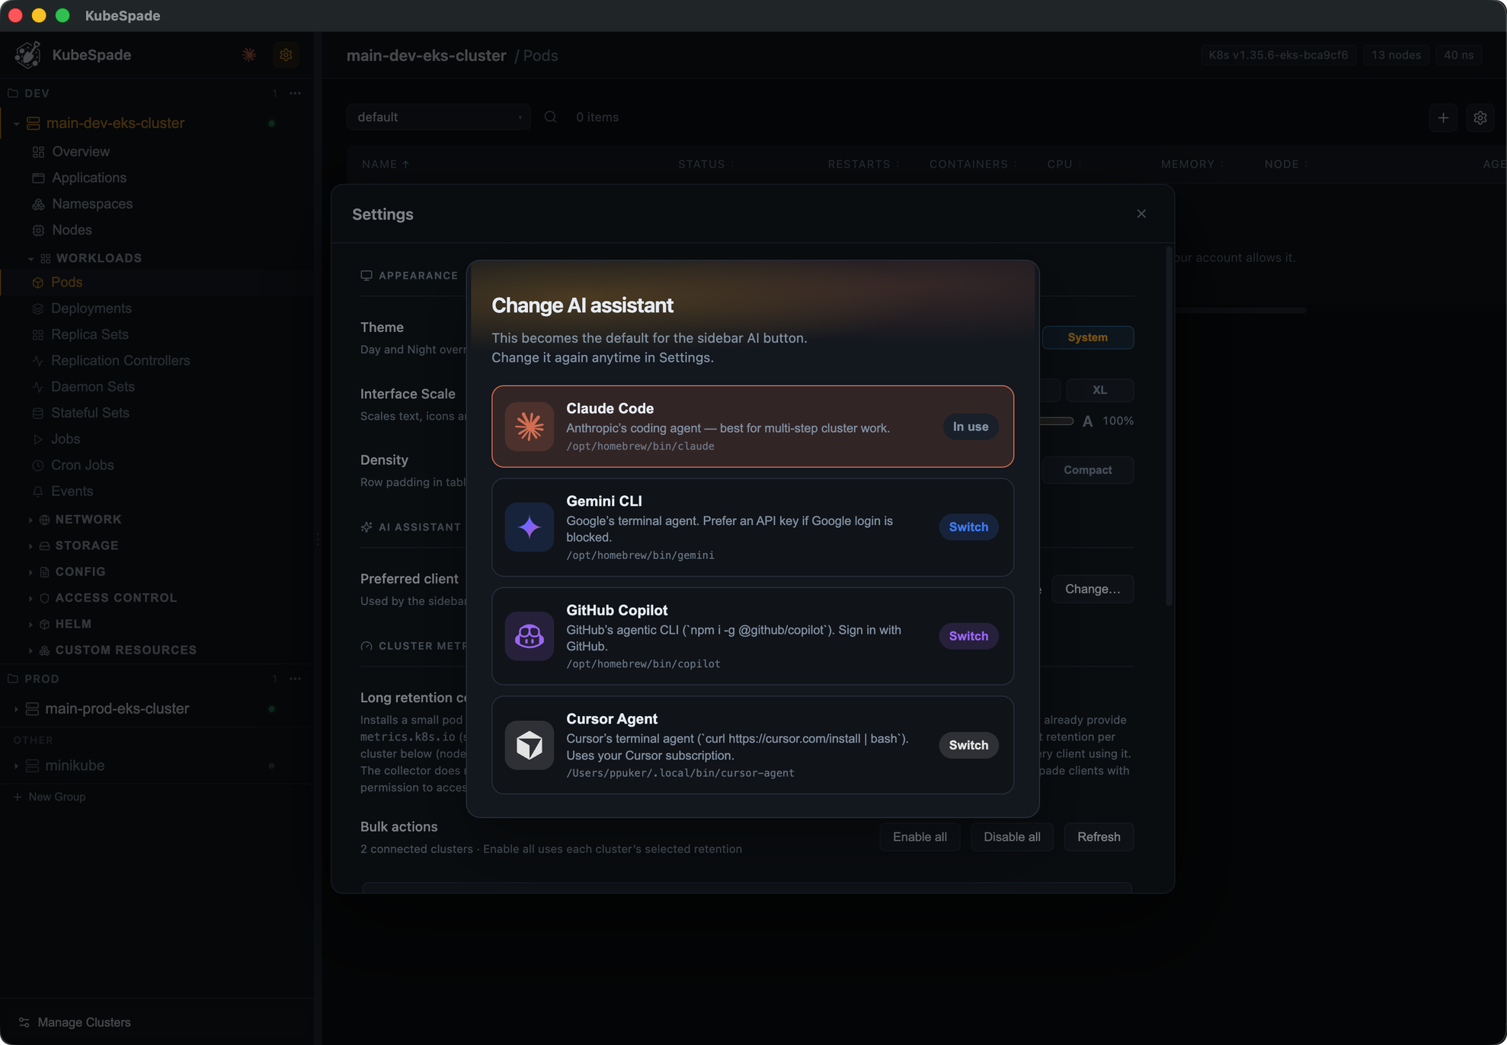
Task: Click the Deployments stack icon
Action: 37,308
